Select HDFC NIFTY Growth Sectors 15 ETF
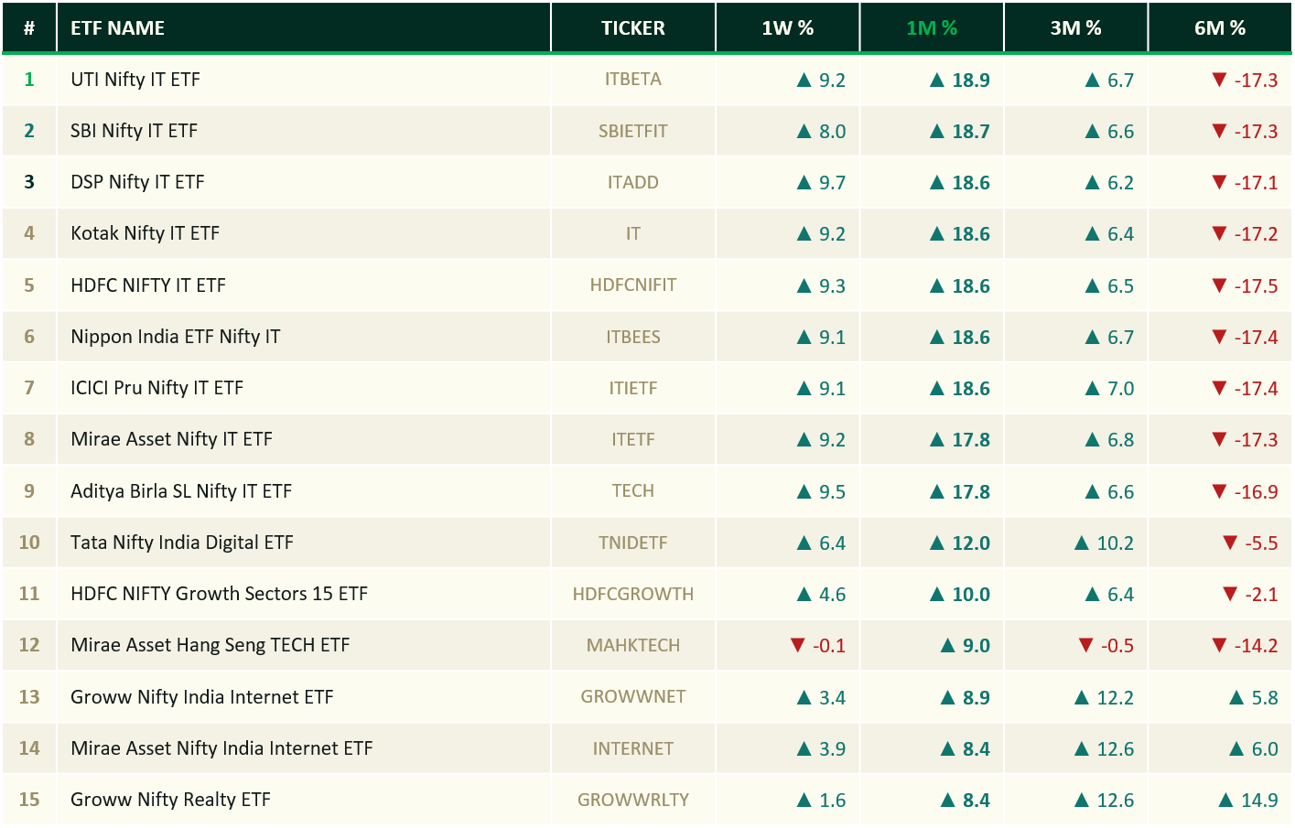1295x828 pixels. (x=220, y=594)
